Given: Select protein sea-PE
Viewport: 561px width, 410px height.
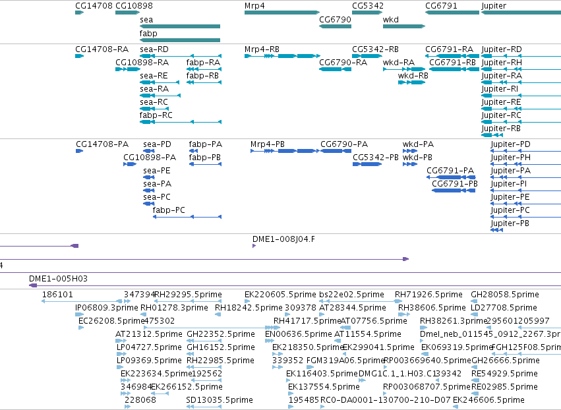Looking at the screenshot, I should (149, 177).
